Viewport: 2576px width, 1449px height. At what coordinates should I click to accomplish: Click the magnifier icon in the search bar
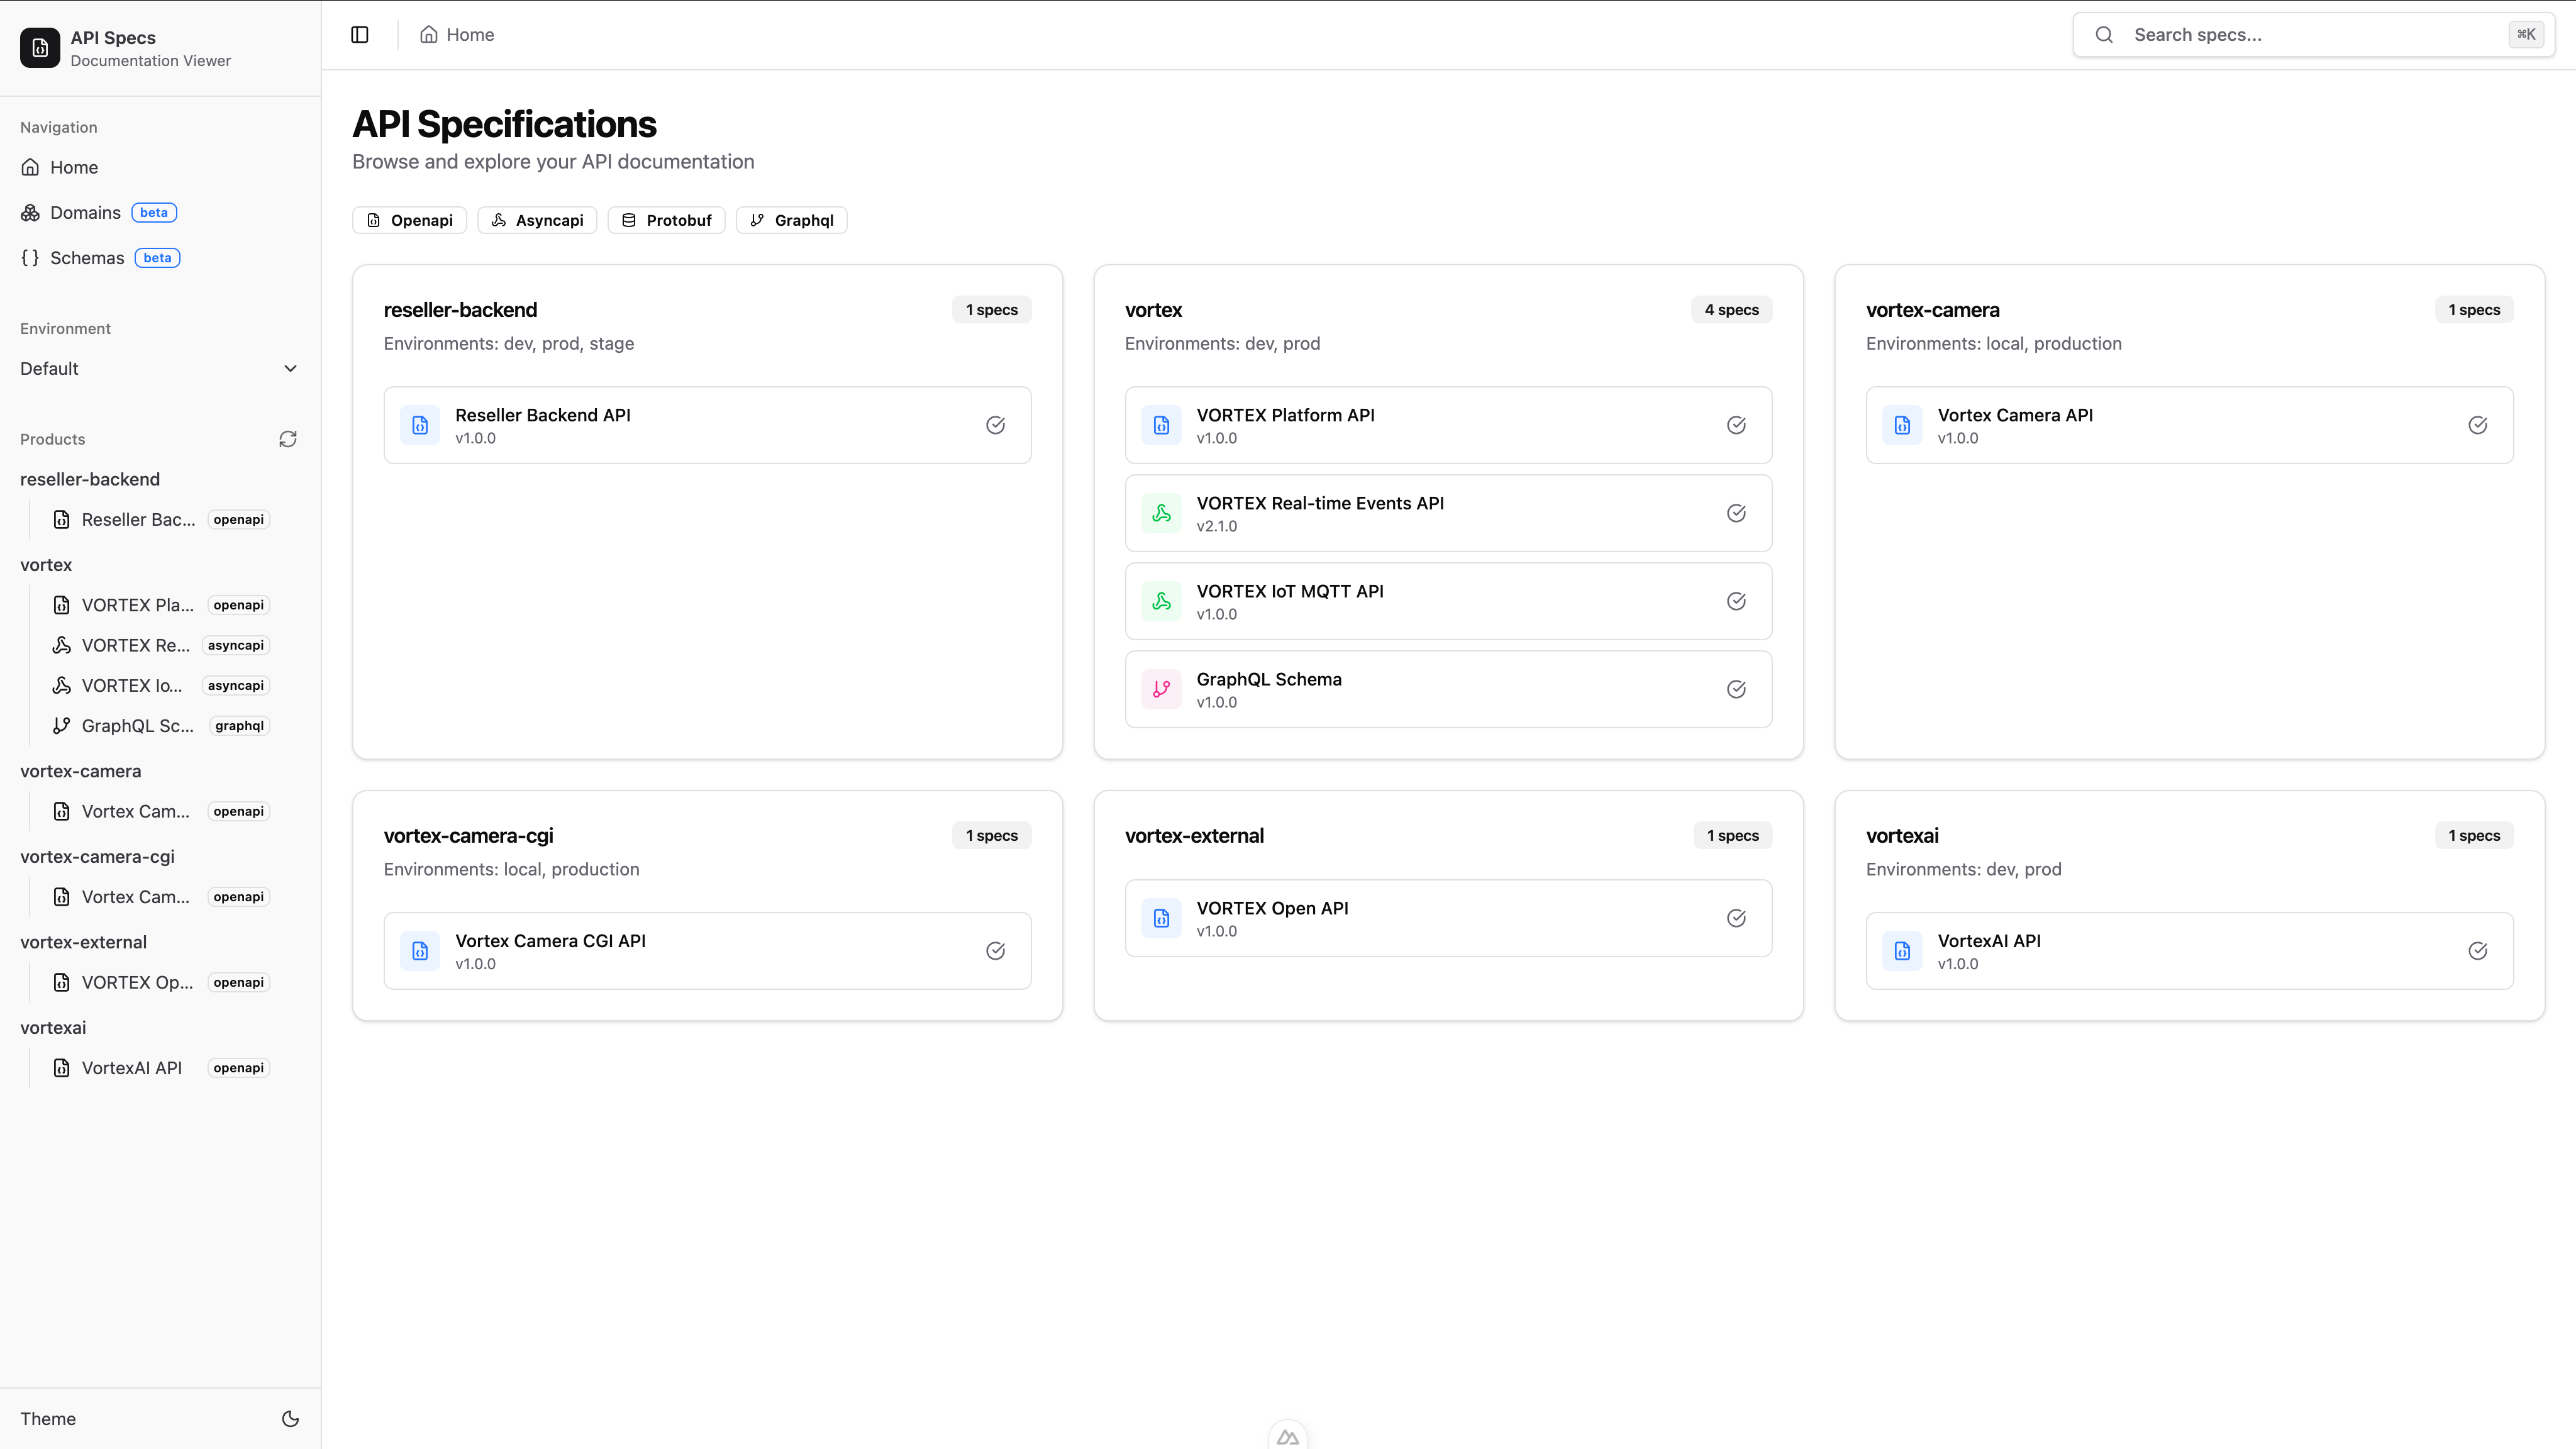2104,34
